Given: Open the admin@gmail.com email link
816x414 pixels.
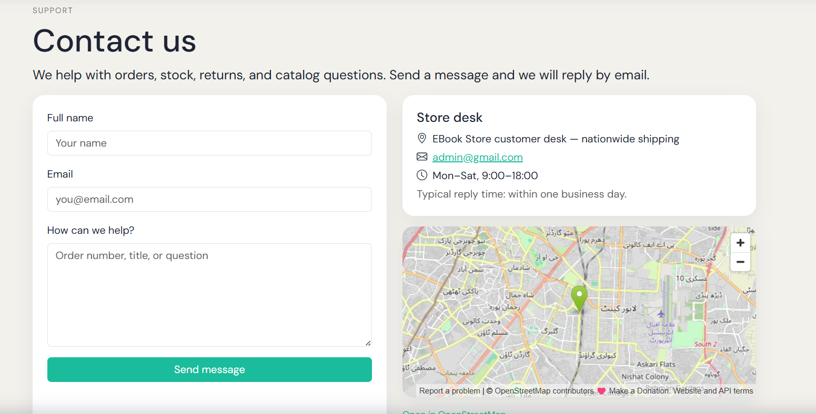Looking at the screenshot, I should [x=478, y=157].
